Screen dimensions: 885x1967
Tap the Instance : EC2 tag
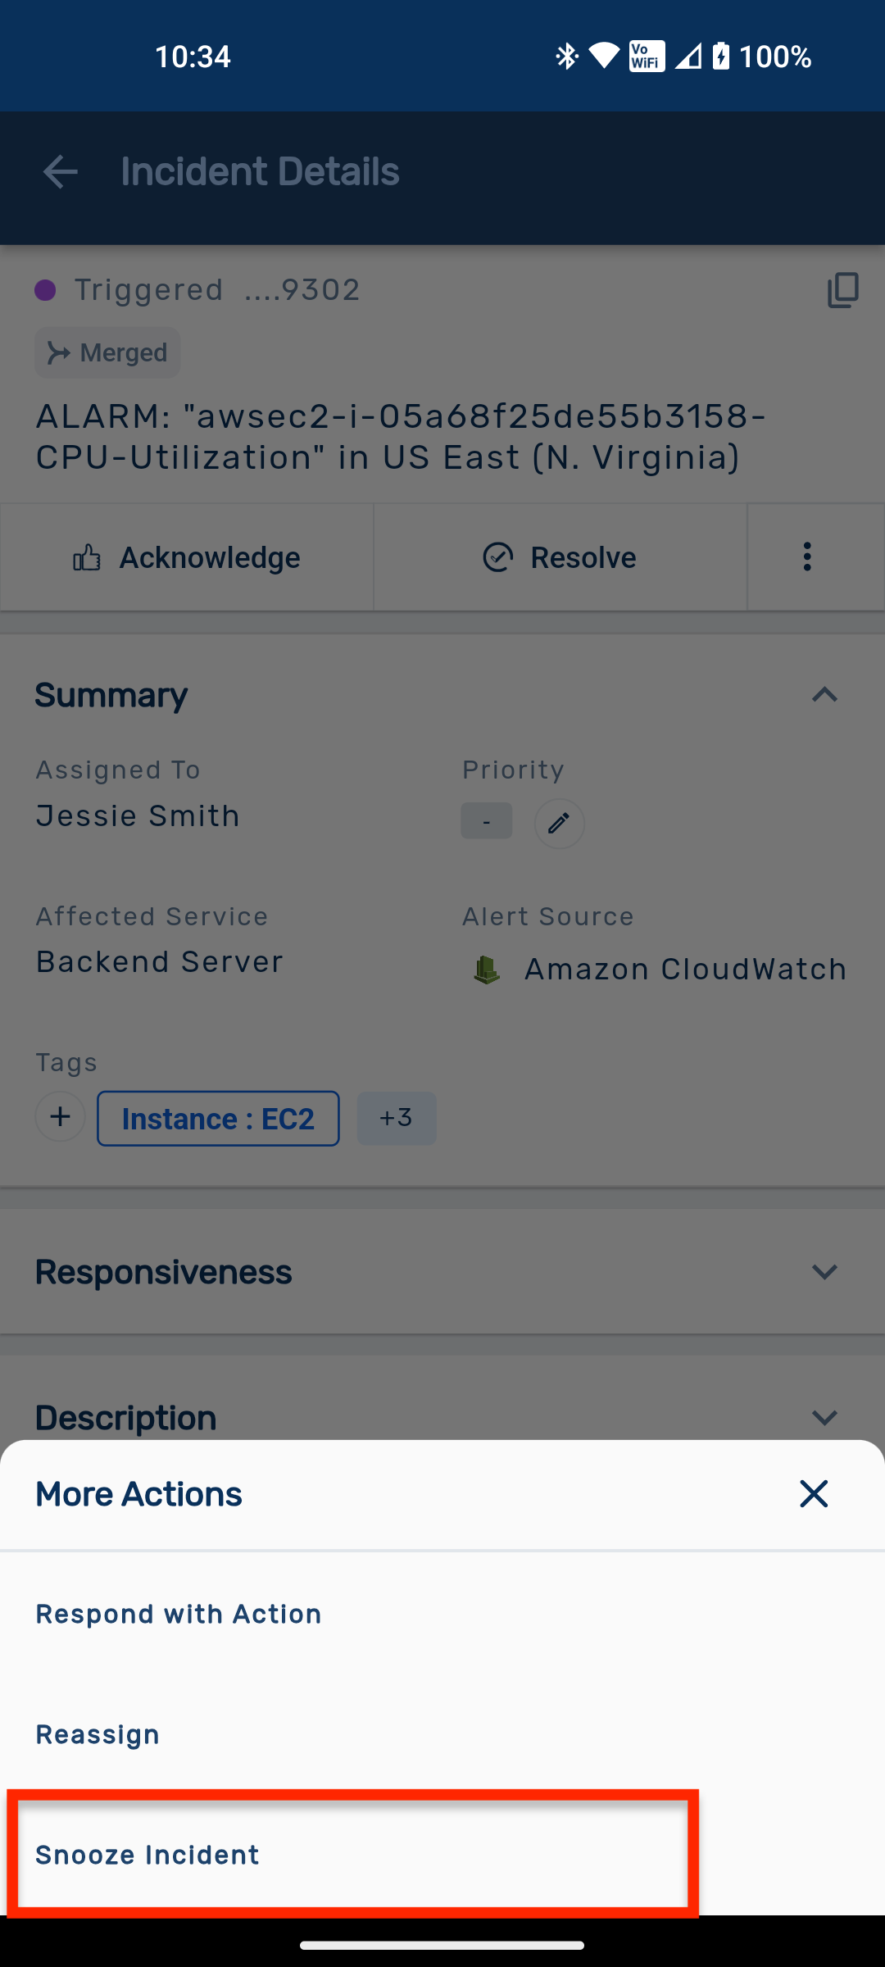pyautogui.click(x=218, y=1119)
